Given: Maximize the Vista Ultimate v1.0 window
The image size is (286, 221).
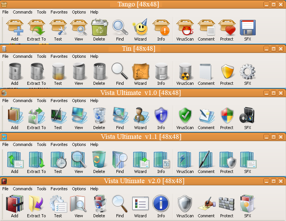Looking at the screenshot, I should tap(274, 93).
